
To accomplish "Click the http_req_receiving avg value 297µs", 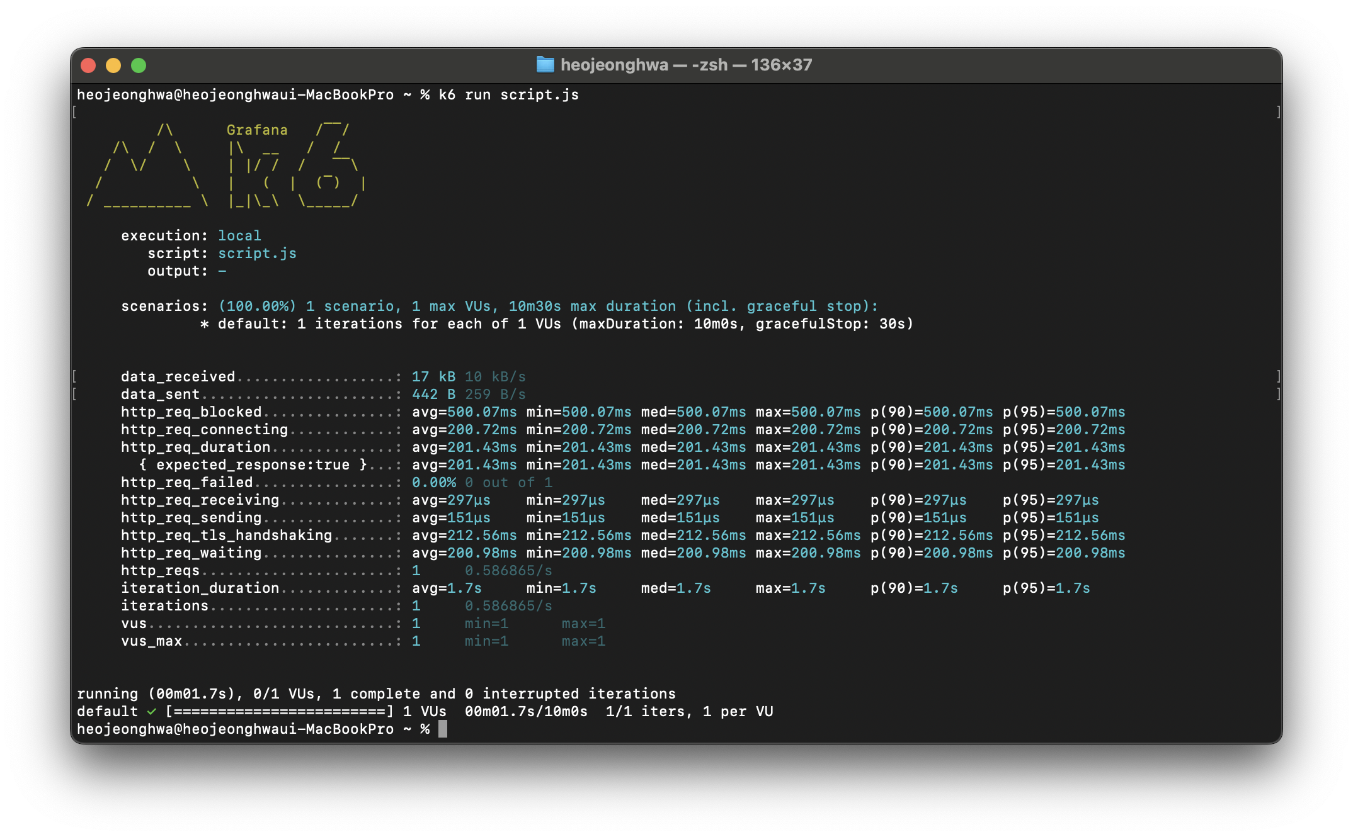I will pyautogui.click(x=469, y=500).
